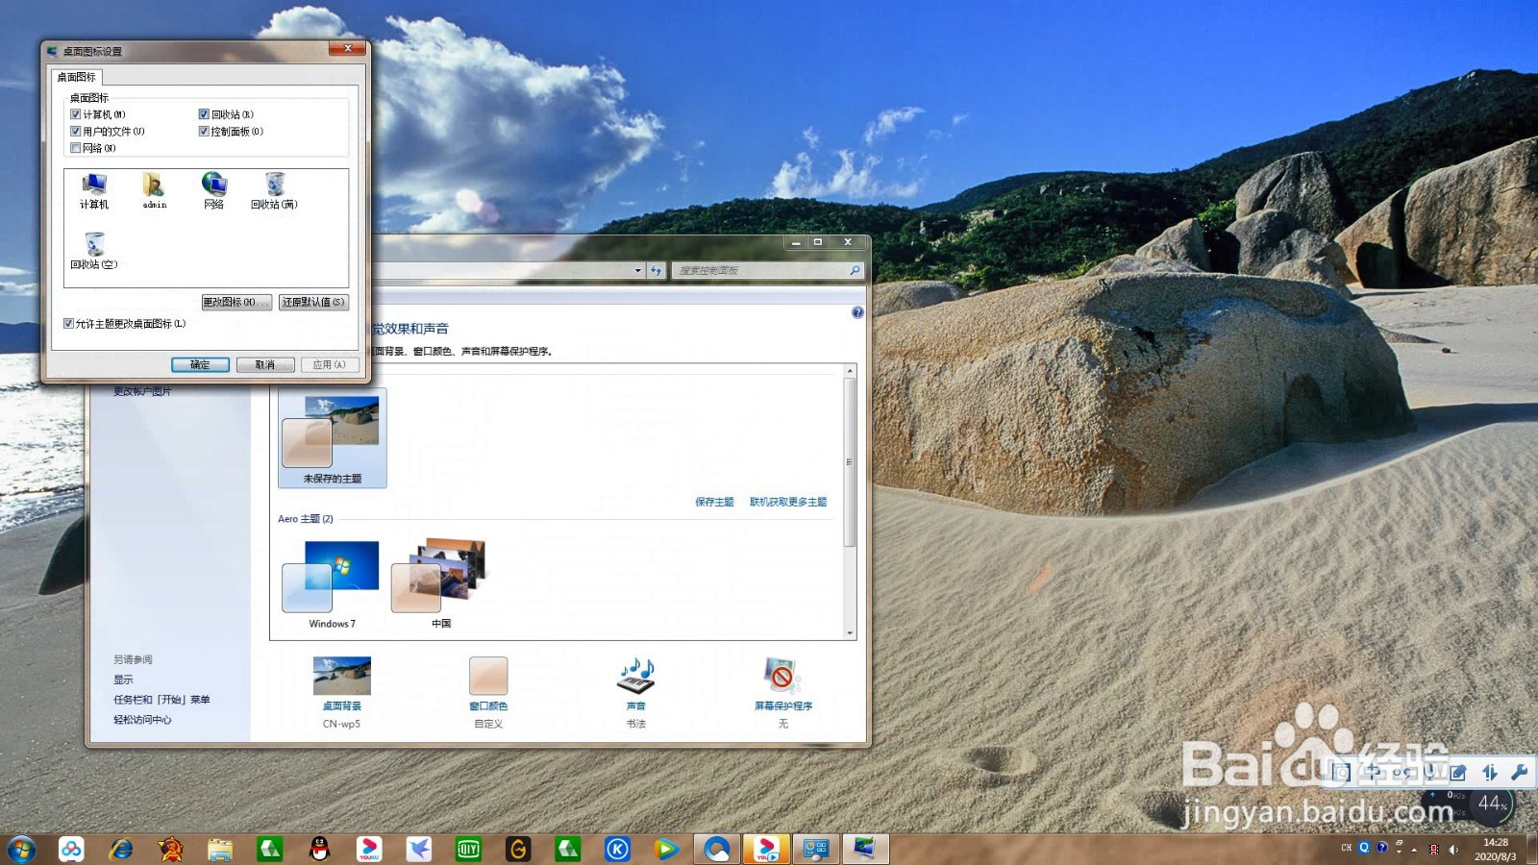Open iQIYI green icon on the taskbar

[468, 850]
